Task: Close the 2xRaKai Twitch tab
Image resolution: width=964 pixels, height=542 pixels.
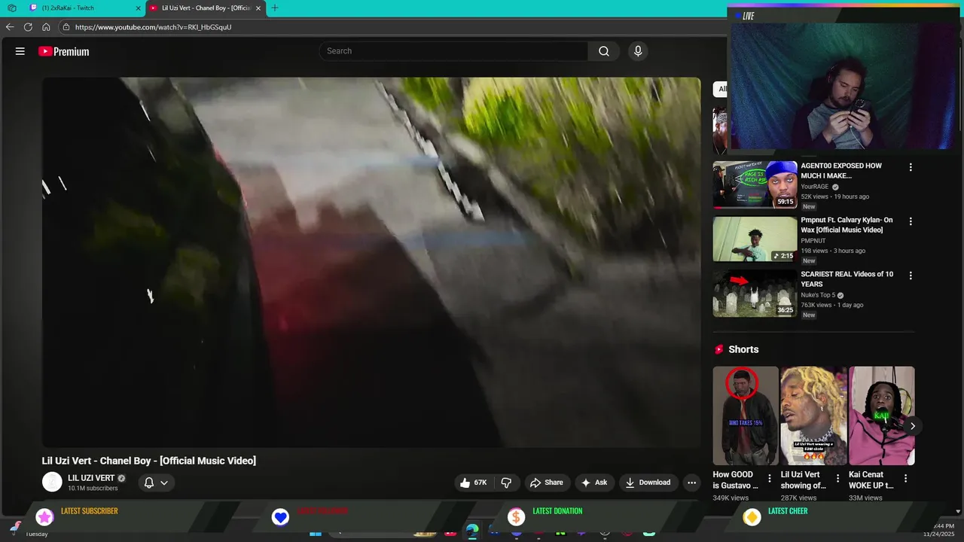Action: click(x=138, y=8)
